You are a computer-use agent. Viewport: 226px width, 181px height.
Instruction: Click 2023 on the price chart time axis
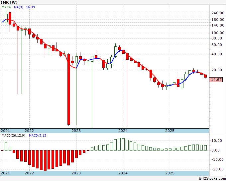pos(76,131)
